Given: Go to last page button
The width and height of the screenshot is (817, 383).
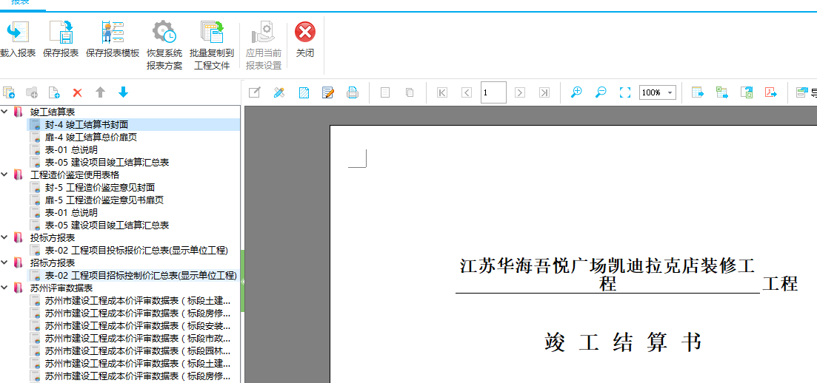Looking at the screenshot, I should click(544, 92).
